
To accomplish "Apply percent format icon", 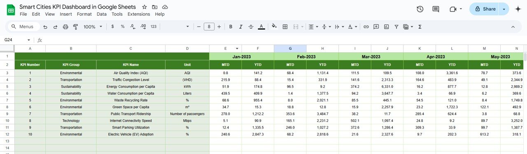I will tap(122, 27).
